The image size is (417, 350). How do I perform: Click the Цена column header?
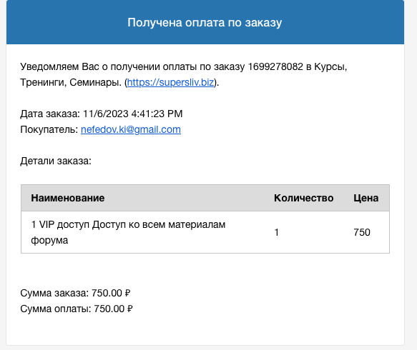click(366, 198)
